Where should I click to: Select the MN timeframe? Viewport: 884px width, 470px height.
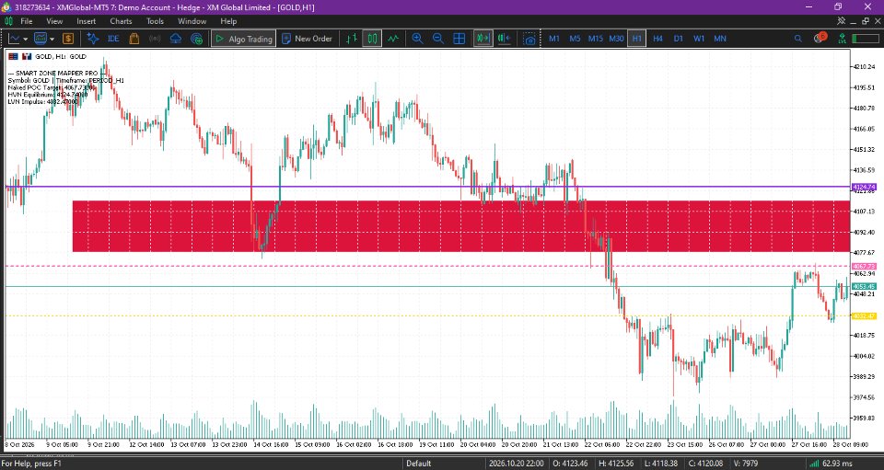coord(720,39)
